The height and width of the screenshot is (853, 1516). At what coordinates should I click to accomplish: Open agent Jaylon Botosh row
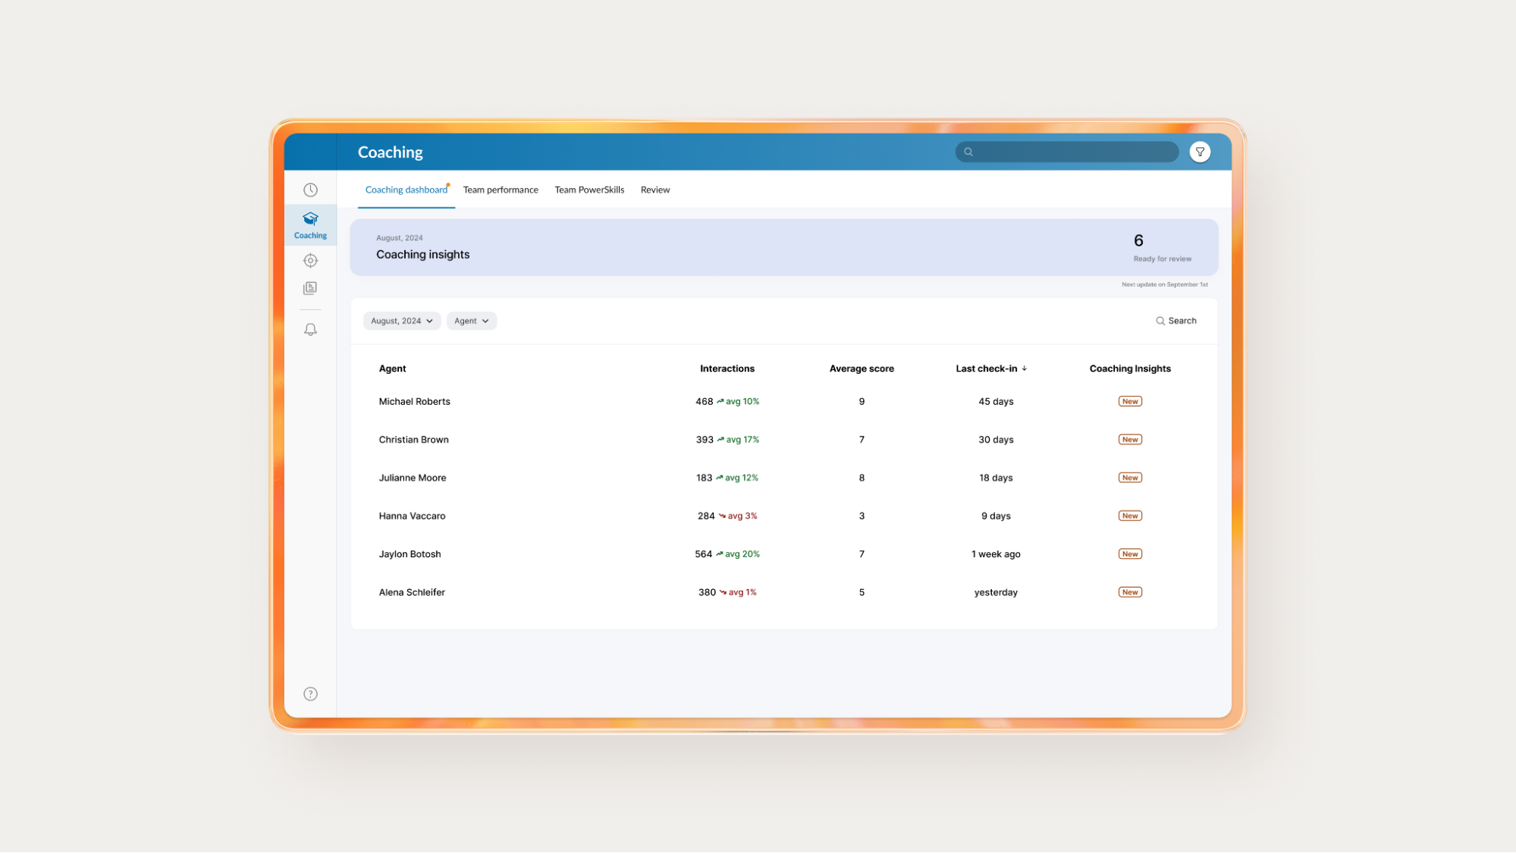[410, 554]
